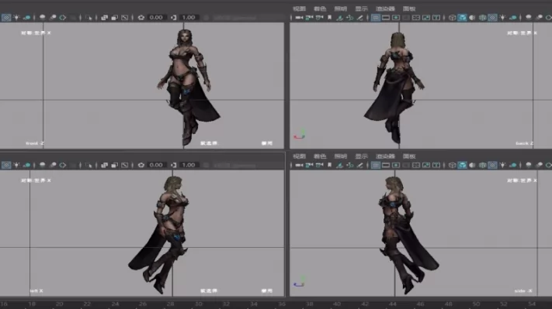Toggle the Grid display in back view toolbar
Viewport: 552px width, 309px height.
coord(376,18)
